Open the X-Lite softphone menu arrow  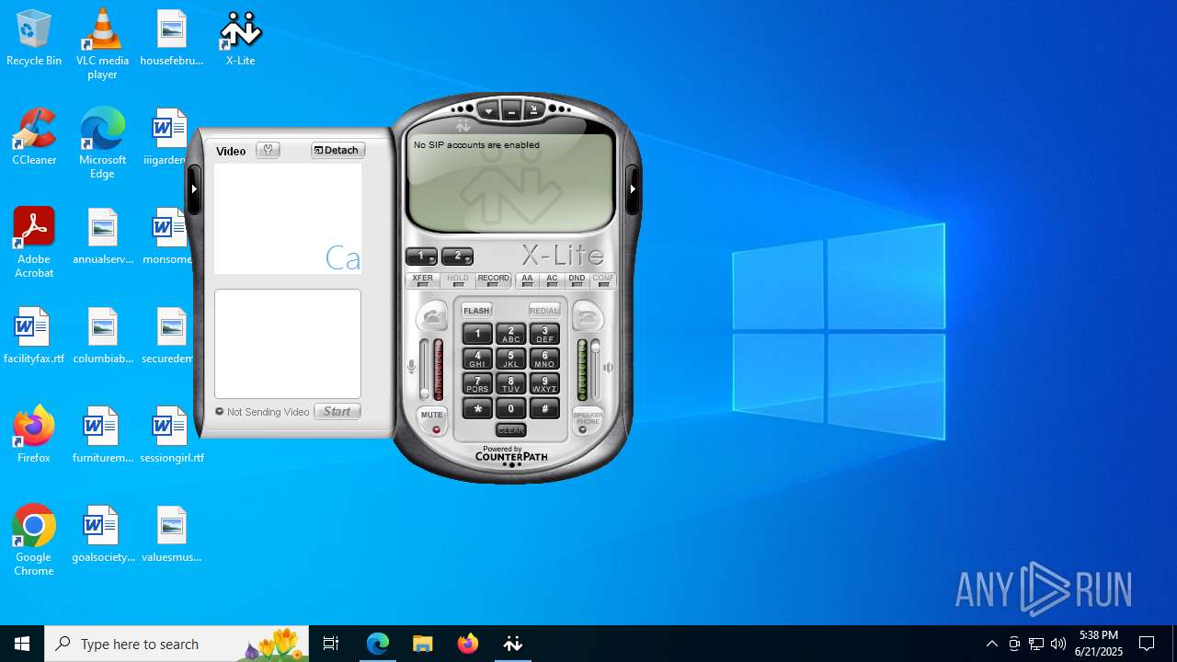[489, 110]
